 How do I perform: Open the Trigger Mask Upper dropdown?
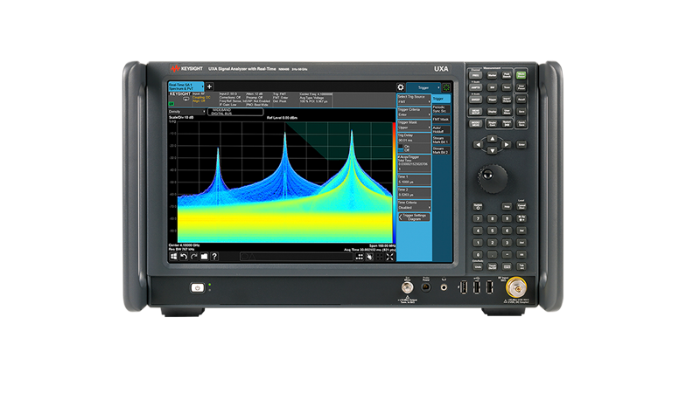click(414, 128)
